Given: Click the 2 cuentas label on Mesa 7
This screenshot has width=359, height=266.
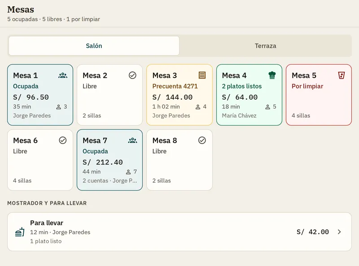Looking at the screenshot, I should [96, 181].
